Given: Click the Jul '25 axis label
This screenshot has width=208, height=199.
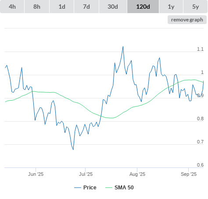Looking at the screenshot, I should (86, 174).
